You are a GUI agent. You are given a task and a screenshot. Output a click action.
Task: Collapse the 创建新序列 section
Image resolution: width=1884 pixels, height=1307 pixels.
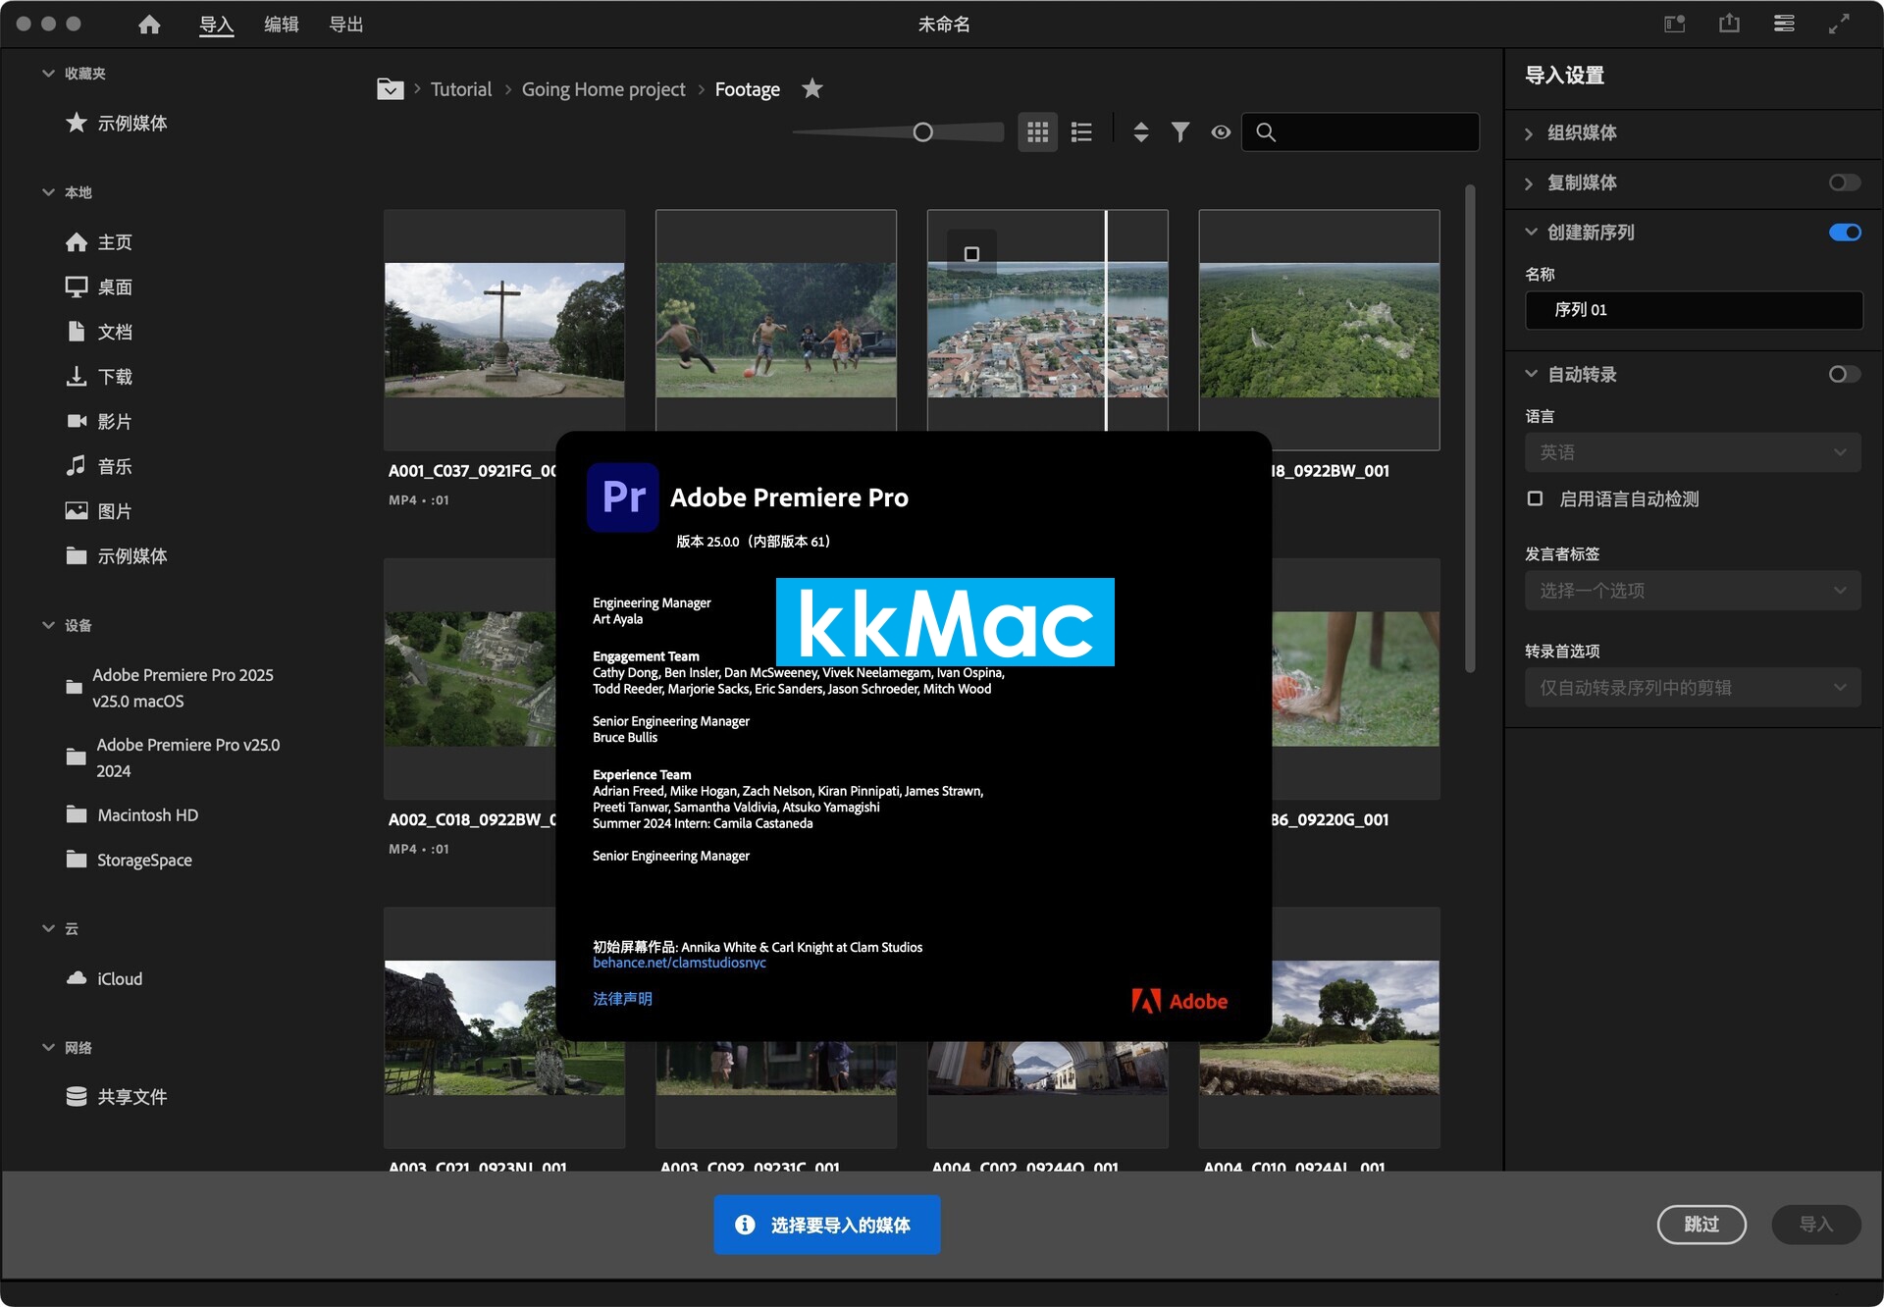1530,233
